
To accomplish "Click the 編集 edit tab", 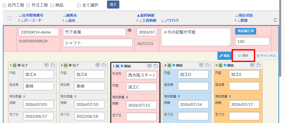I will coord(225,56).
